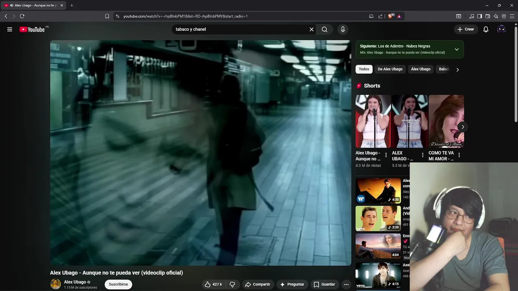Start voice search with the microphone
Image resolution: width=518 pixels, height=291 pixels.
[x=343, y=29]
